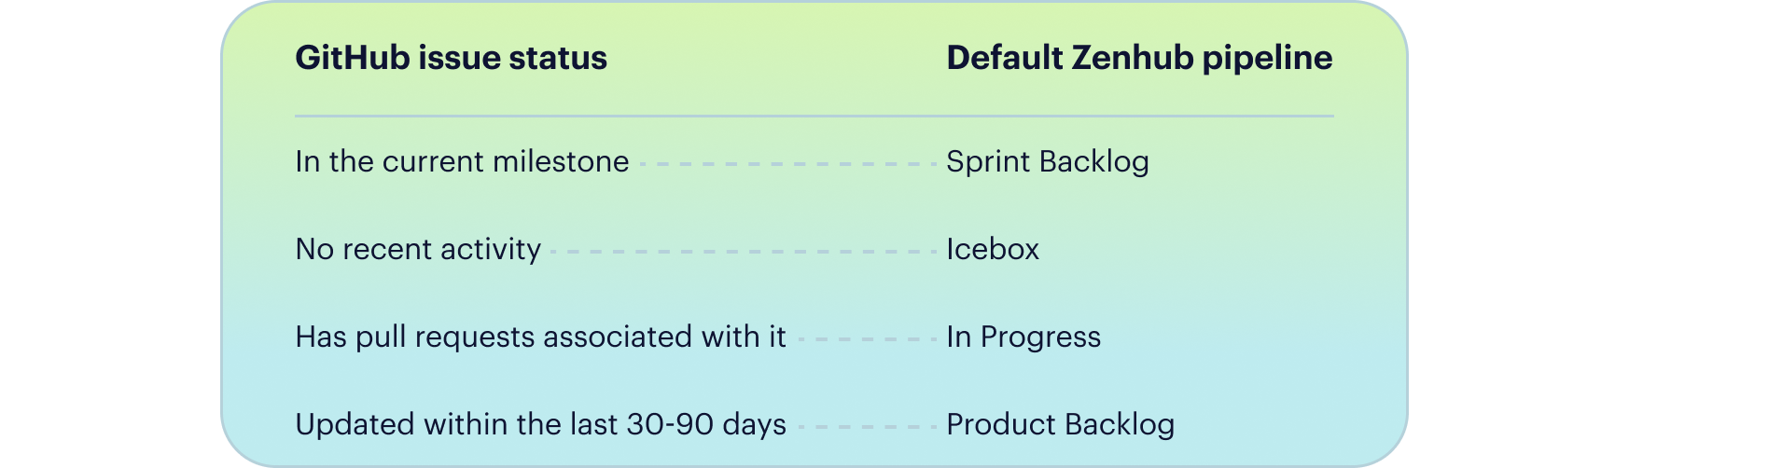Select the 'In the current milestone' text

[462, 161]
